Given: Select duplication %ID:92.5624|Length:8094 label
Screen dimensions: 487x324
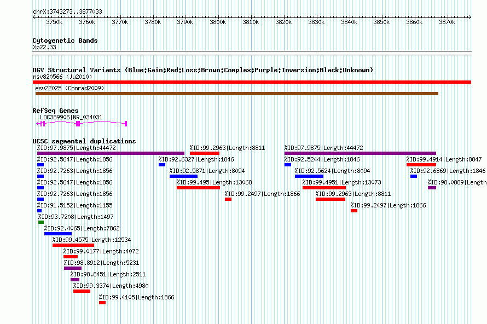Looking at the screenshot, I should (332, 171).
